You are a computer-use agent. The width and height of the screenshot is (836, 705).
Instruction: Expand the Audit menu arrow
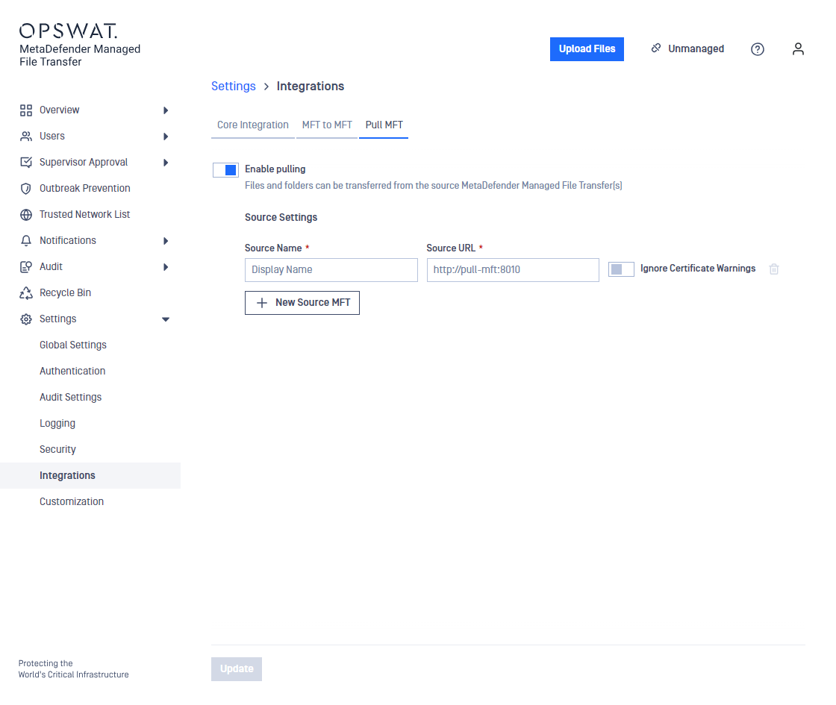pyautogui.click(x=166, y=267)
